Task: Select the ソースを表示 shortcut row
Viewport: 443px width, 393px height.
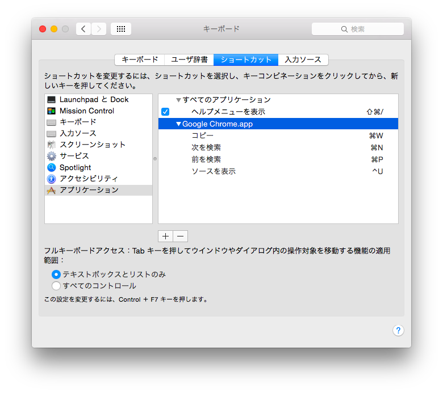Action: click(x=278, y=171)
